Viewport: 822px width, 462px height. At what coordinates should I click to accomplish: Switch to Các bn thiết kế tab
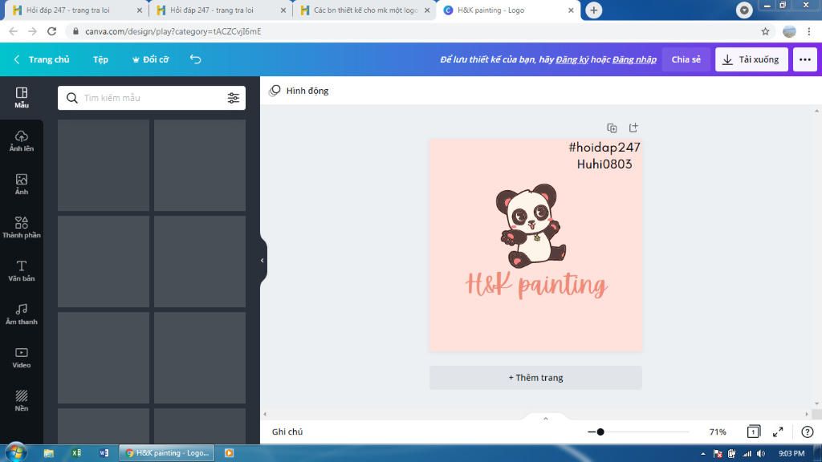[x=364, y=10]
